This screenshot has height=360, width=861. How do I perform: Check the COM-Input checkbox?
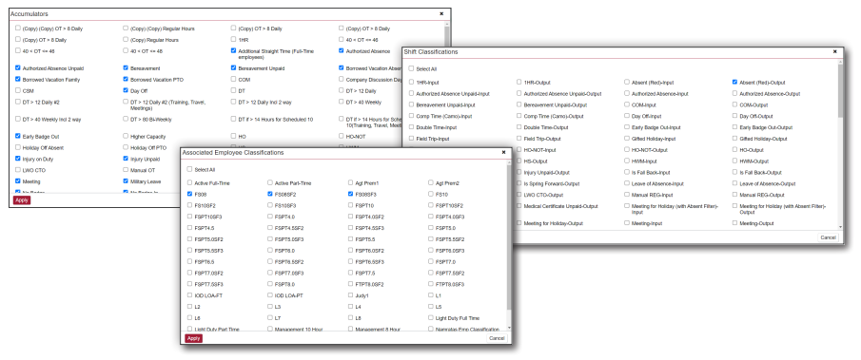(627, 104)
